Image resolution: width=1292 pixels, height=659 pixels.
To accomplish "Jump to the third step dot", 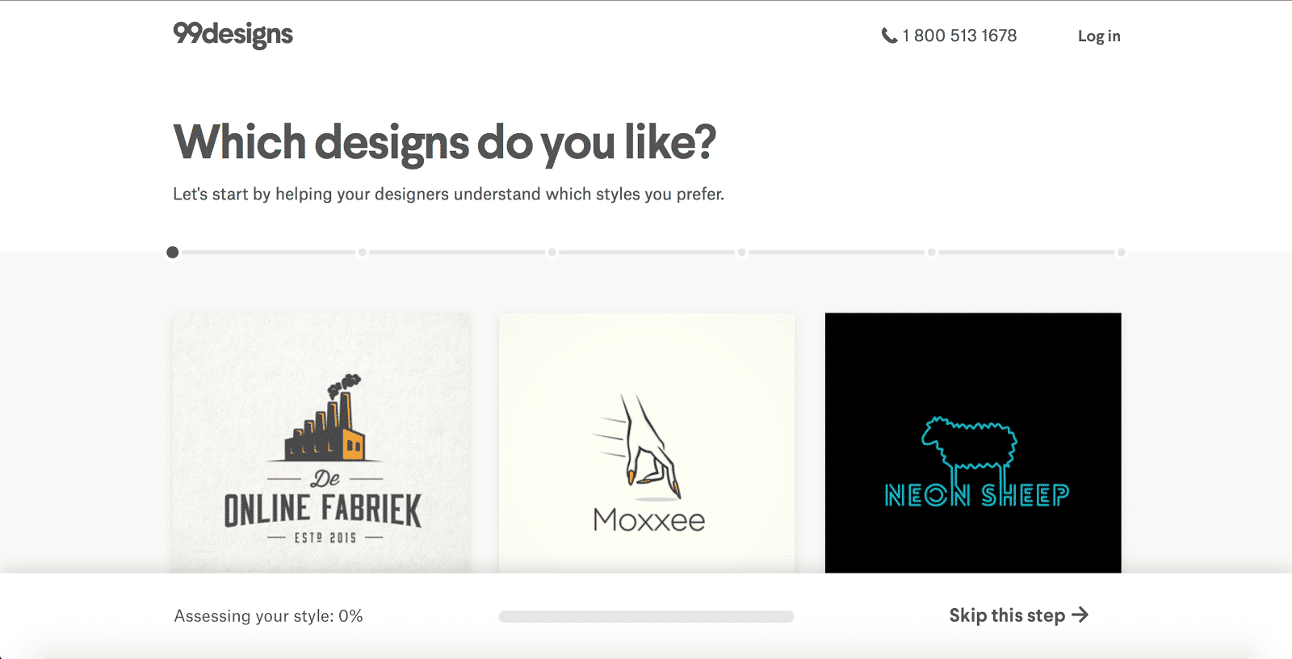I will coord(552,253).
